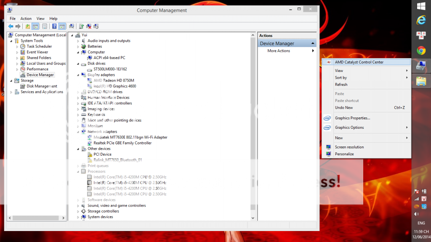431x242 pixels.
Task: Open the Action menu
Action: [26, 19]
